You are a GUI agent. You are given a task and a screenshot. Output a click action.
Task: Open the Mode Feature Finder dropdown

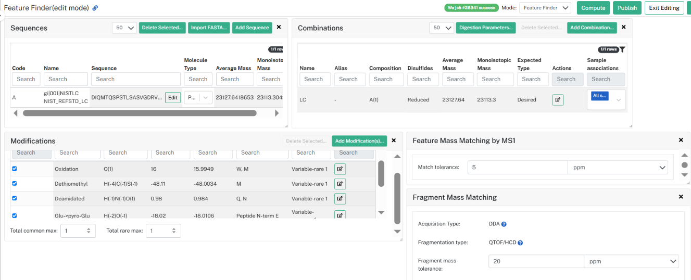[x=545, y=8]
